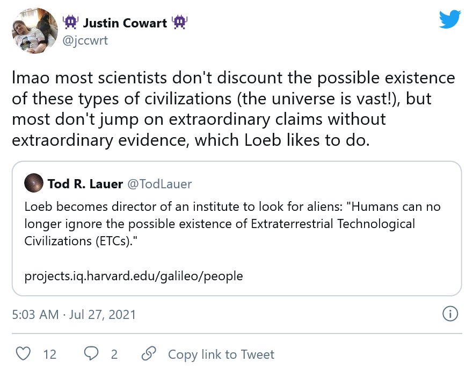Follow the projects.iq.harvard.edu/galileo/people link
The width and height of the screenshot is (473, 369).
point(134,276)
